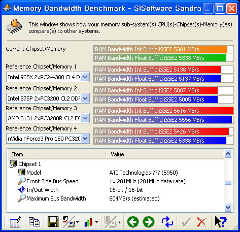Click the floppy disk save icon
The image size is (240, 232).
(x=53, y=222)
